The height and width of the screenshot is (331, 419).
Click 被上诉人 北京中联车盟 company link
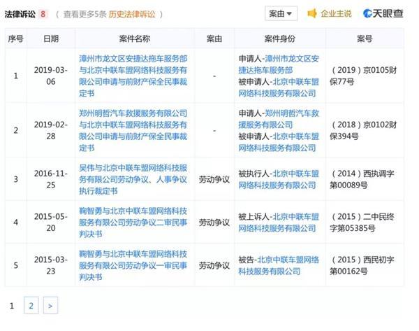point(279,223)
